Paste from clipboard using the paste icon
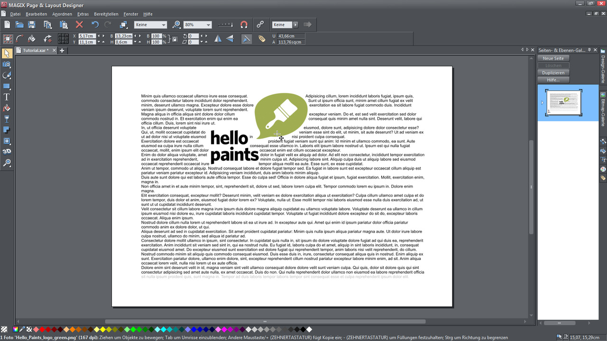Viewport: 607px width, 341px height. coord(64,25)
